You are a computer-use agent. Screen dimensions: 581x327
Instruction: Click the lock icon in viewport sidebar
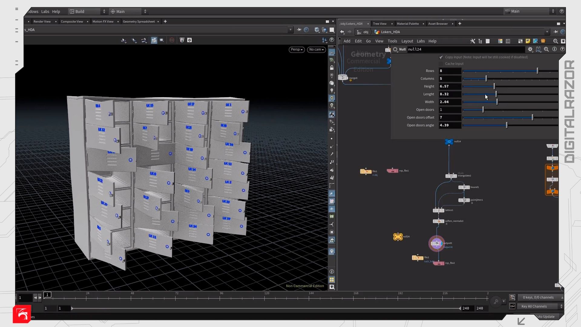coord(332,68)
